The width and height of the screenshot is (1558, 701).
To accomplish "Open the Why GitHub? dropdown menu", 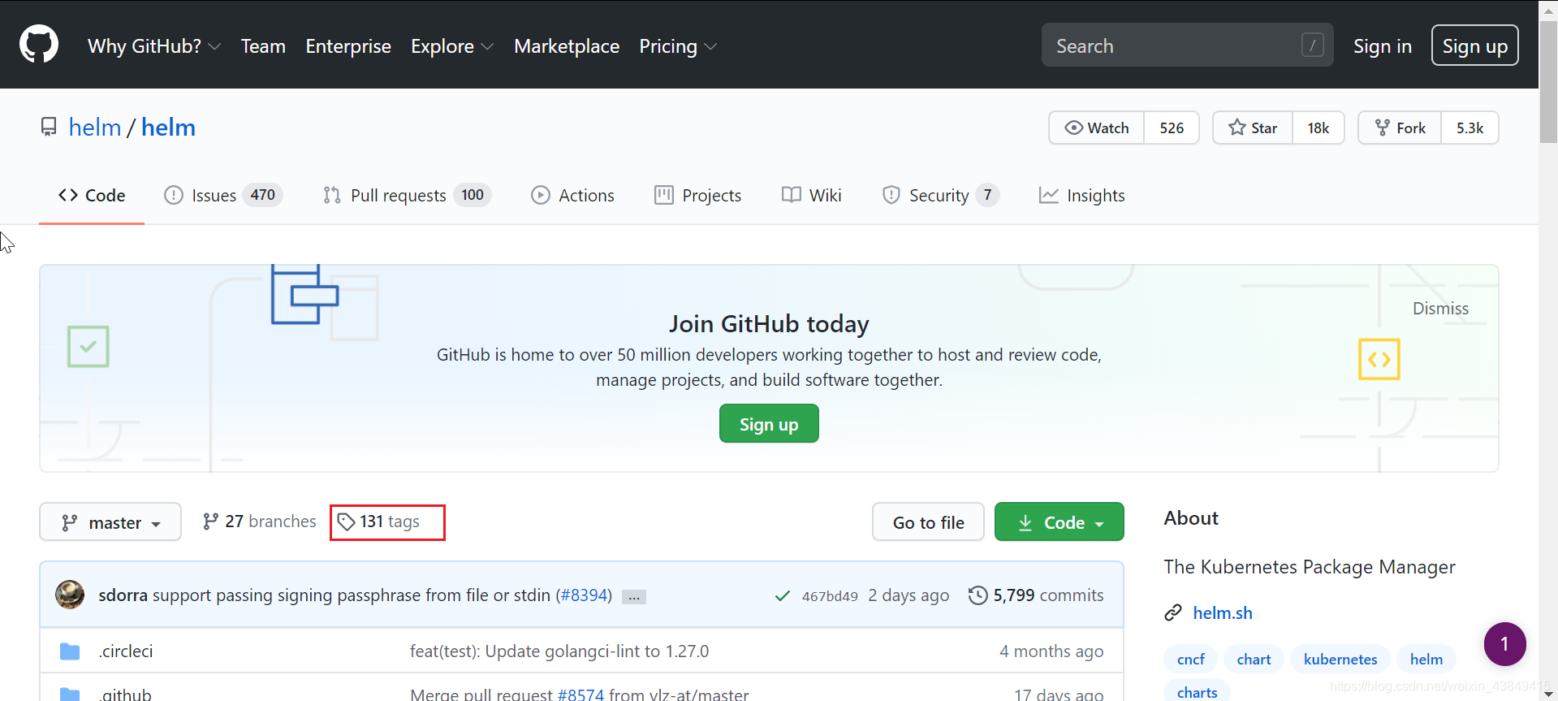I will pos(154,46).
